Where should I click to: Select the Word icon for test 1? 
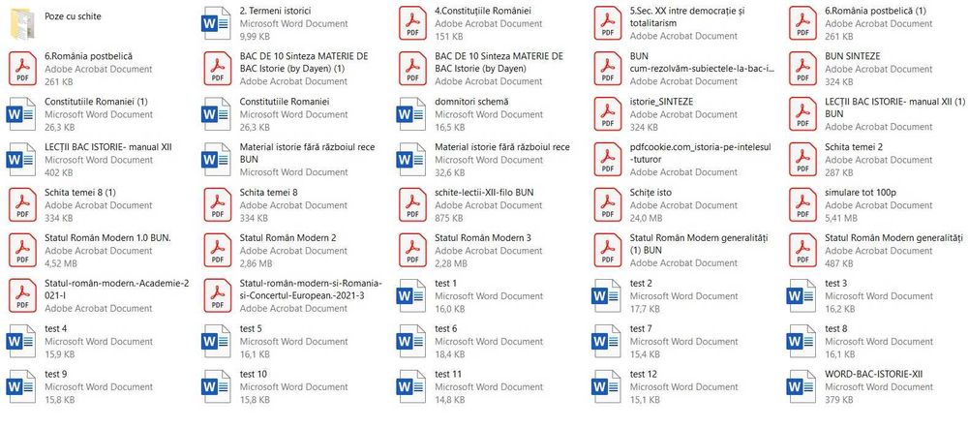pyautogui.click(x=411, y=296)
